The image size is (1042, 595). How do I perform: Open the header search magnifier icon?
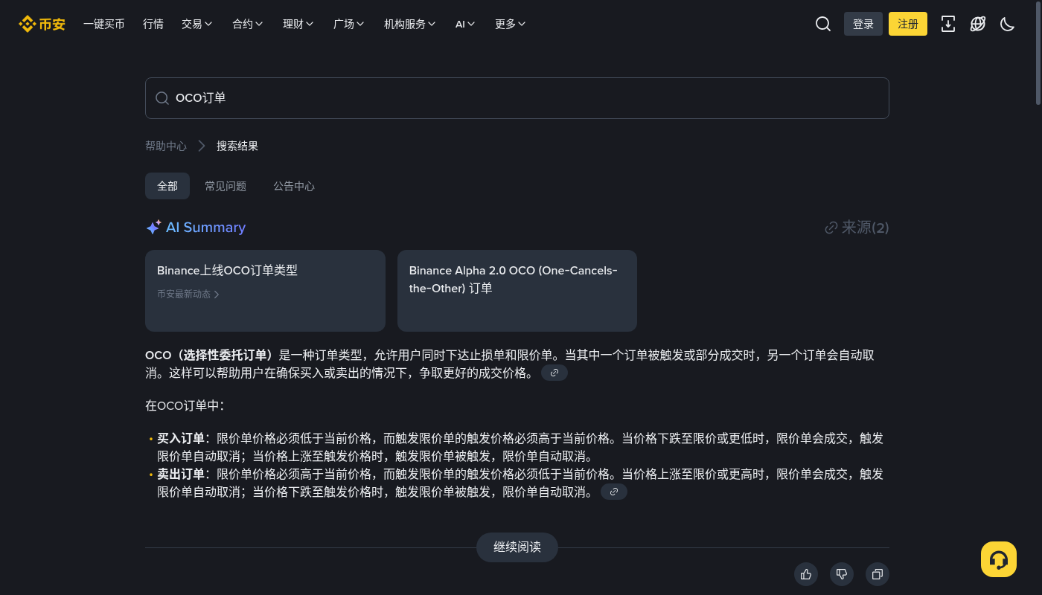[x=823, y=24]
